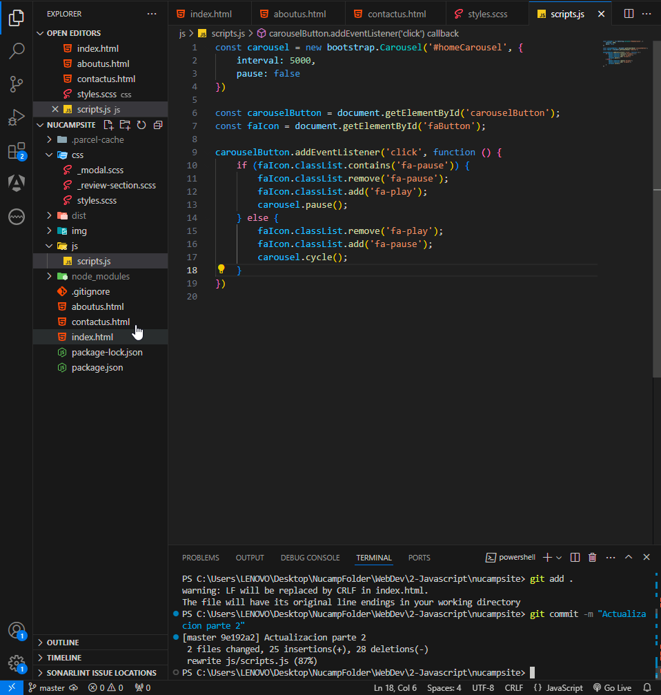The image size is (661, 695).
Task: Open the Source Control view icon
Action: tap(17, 84)
